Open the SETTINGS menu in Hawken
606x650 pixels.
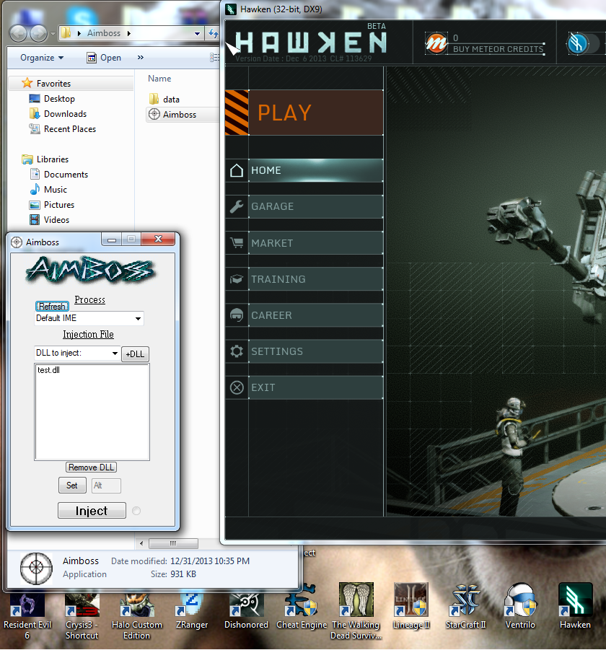[316, 351]
